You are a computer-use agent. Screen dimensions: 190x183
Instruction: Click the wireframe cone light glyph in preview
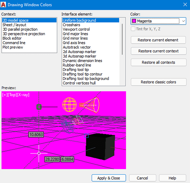click(x=89, y=105)
